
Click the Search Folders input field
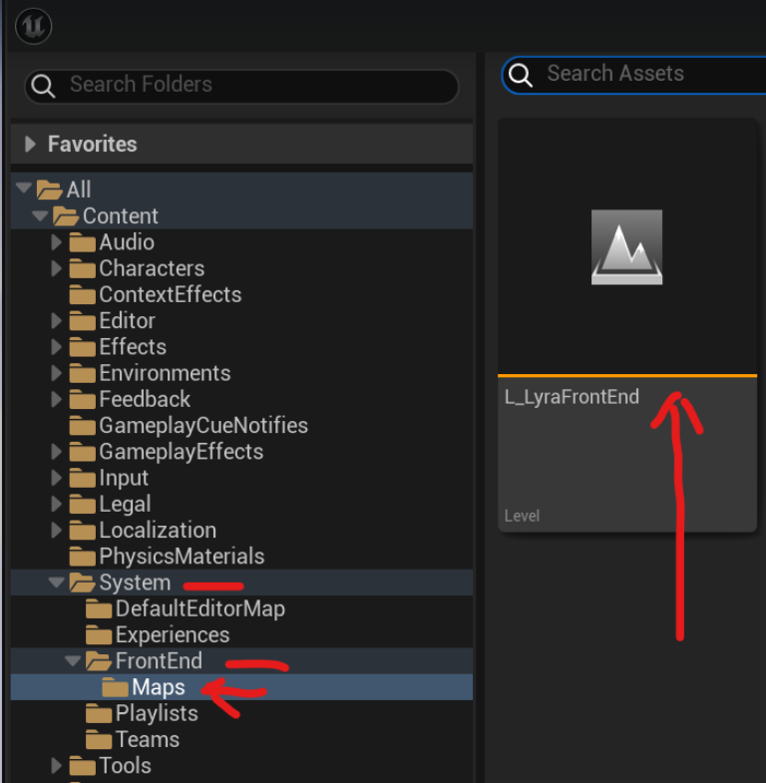click(241, 86)
